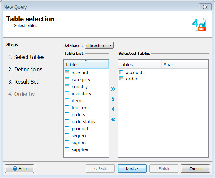Click the remove all tables double-arrow icon
Screen dimensions: 215x178
click(x=113, y=119)
